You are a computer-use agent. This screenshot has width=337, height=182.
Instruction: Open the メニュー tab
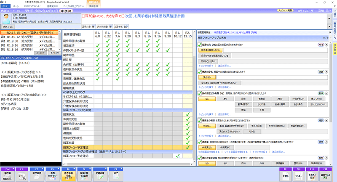[x=5, y=7]
